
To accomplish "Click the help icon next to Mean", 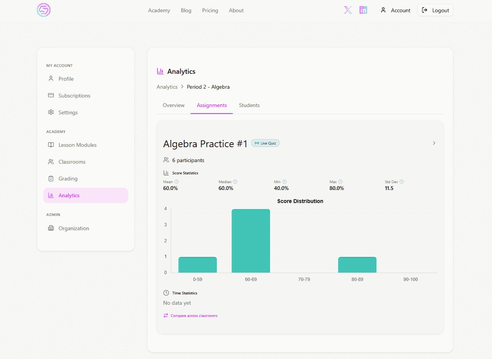I will [x=177, y=182].
